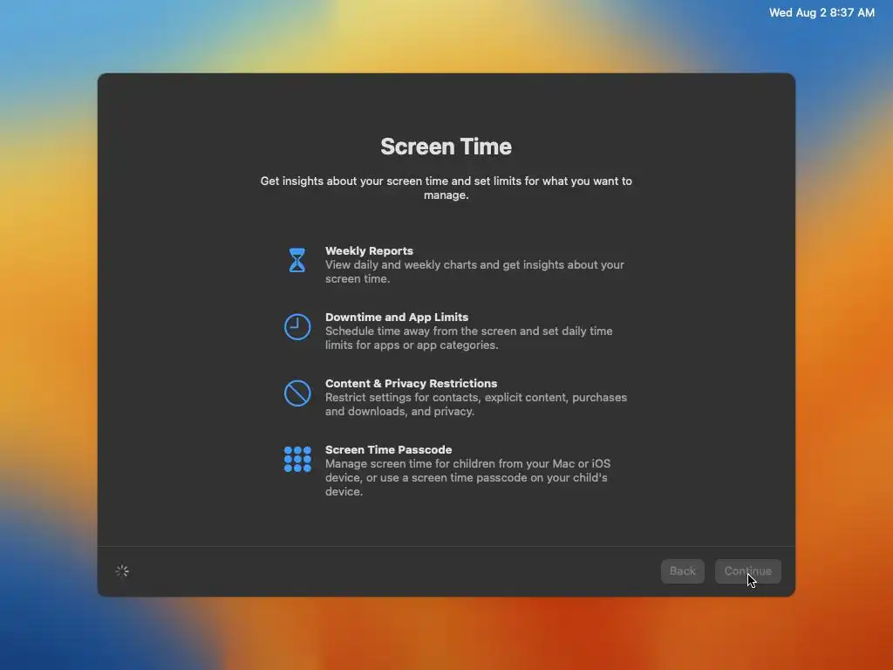Click the Content & Privacy Restrictions title

pos(411,384)
